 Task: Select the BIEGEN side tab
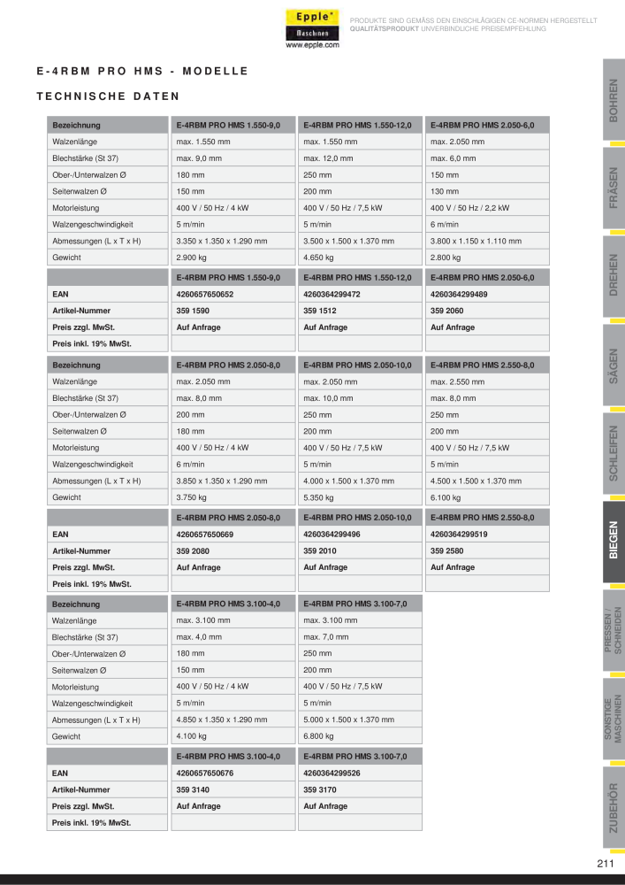pos(614,542)
